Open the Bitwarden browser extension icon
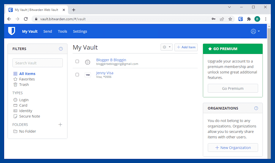275x163 pixels. 240,19
